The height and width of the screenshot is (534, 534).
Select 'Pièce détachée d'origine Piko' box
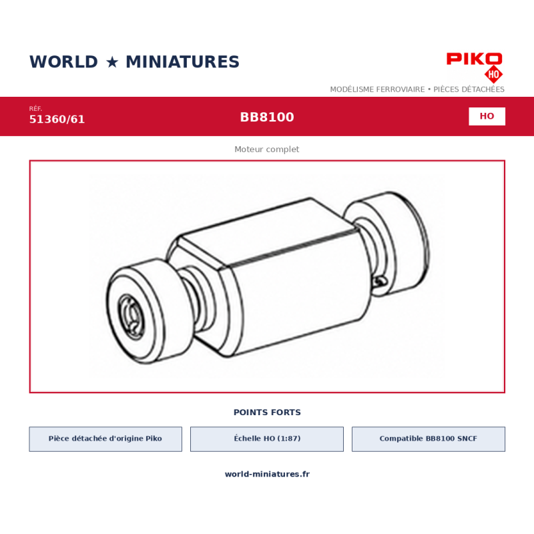click(105, 439)
